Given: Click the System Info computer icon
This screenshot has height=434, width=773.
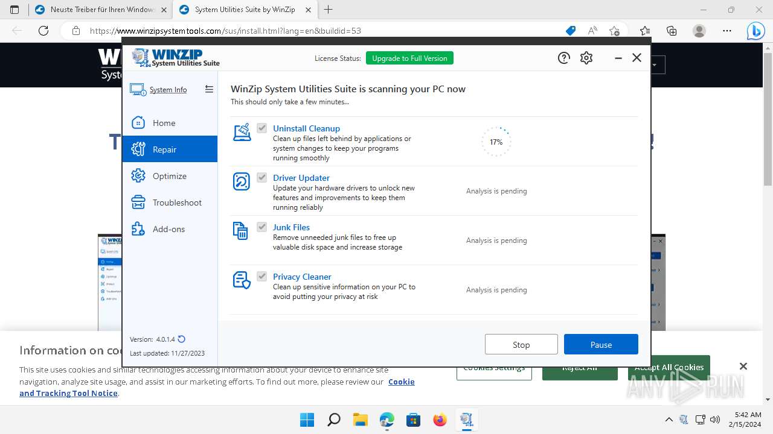Looking at the screenshot, I should tap(138, 90).
